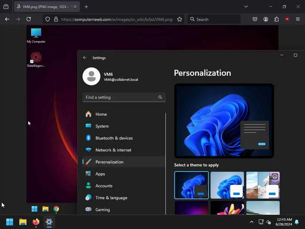This screenshot has width=305, height=229.
Task: Open Network & internet settings
Action: [124, 150]
